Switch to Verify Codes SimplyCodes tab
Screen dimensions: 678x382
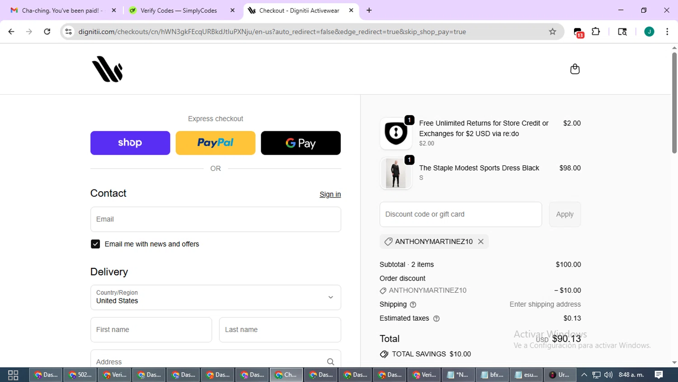tap(179, 10)
